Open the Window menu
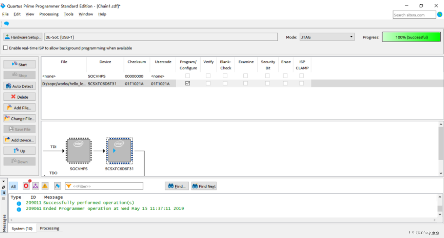444x238 pixels. 86,14
